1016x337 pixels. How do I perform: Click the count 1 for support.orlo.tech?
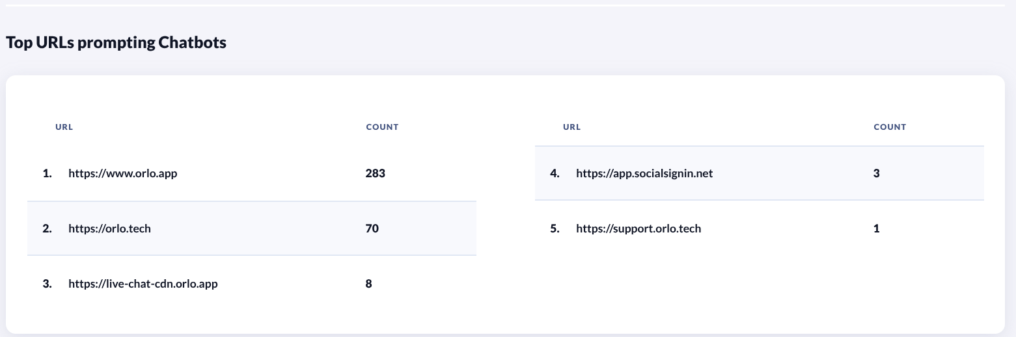click(x=877, y=229)
